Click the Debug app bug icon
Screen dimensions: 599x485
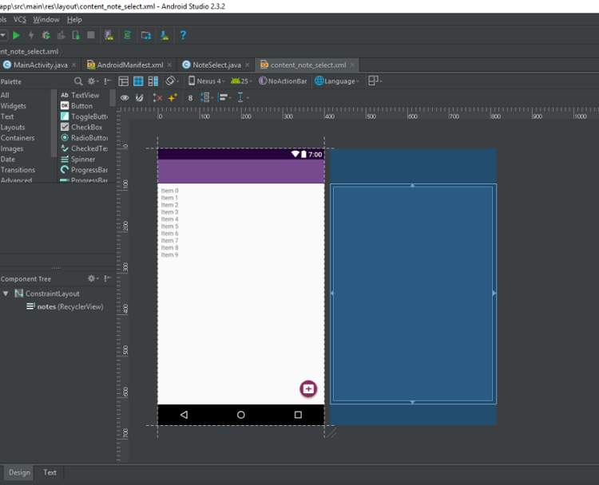point(46,35)
